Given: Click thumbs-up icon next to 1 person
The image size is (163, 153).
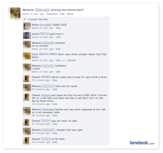Looking at the screenshot, I should tap(64, 60).
